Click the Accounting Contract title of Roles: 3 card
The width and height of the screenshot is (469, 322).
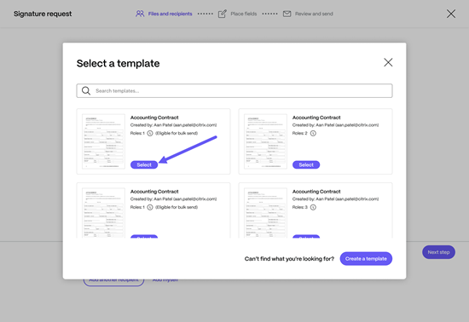pyautogui.click(x=316, y=192)
